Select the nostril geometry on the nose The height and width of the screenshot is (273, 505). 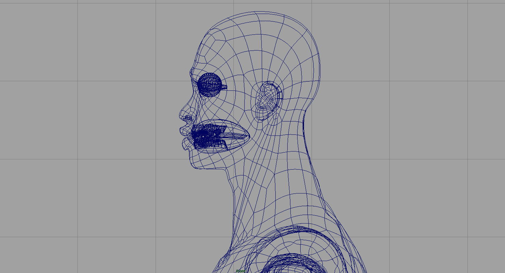click(188, 118)
